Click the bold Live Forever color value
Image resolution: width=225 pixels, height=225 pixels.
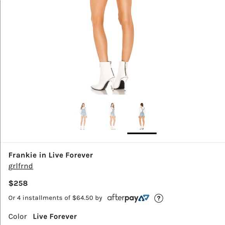pos(55,216)
